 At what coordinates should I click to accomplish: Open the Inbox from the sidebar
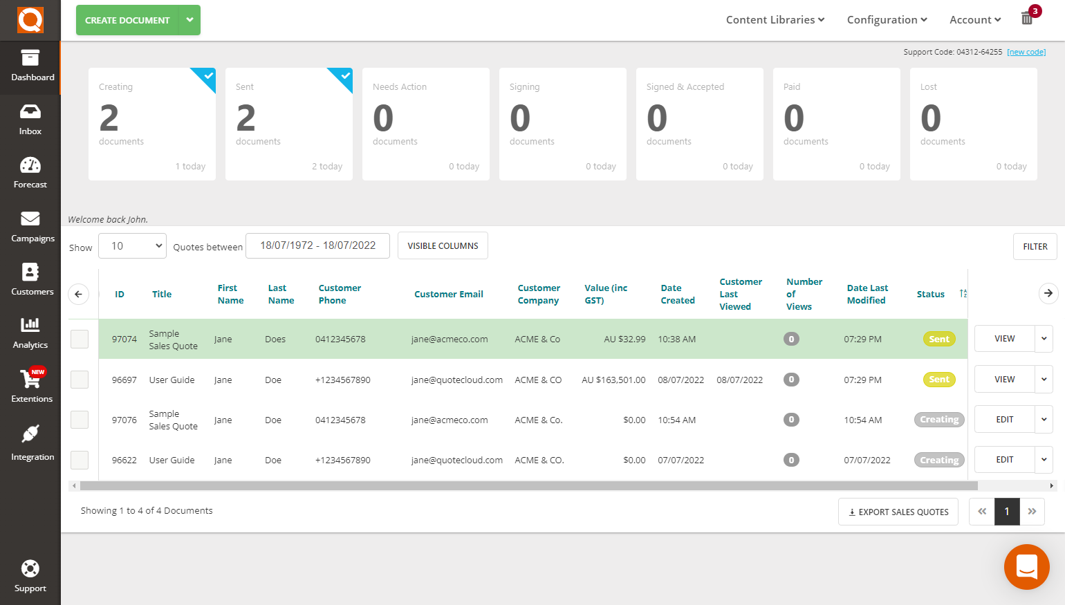pos(30,120)
